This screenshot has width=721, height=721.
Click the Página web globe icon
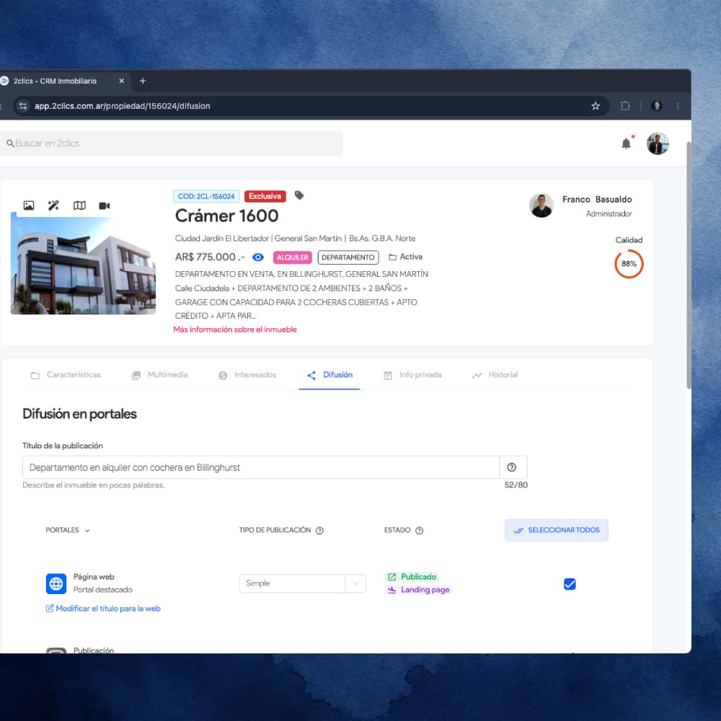click(56, 583)
